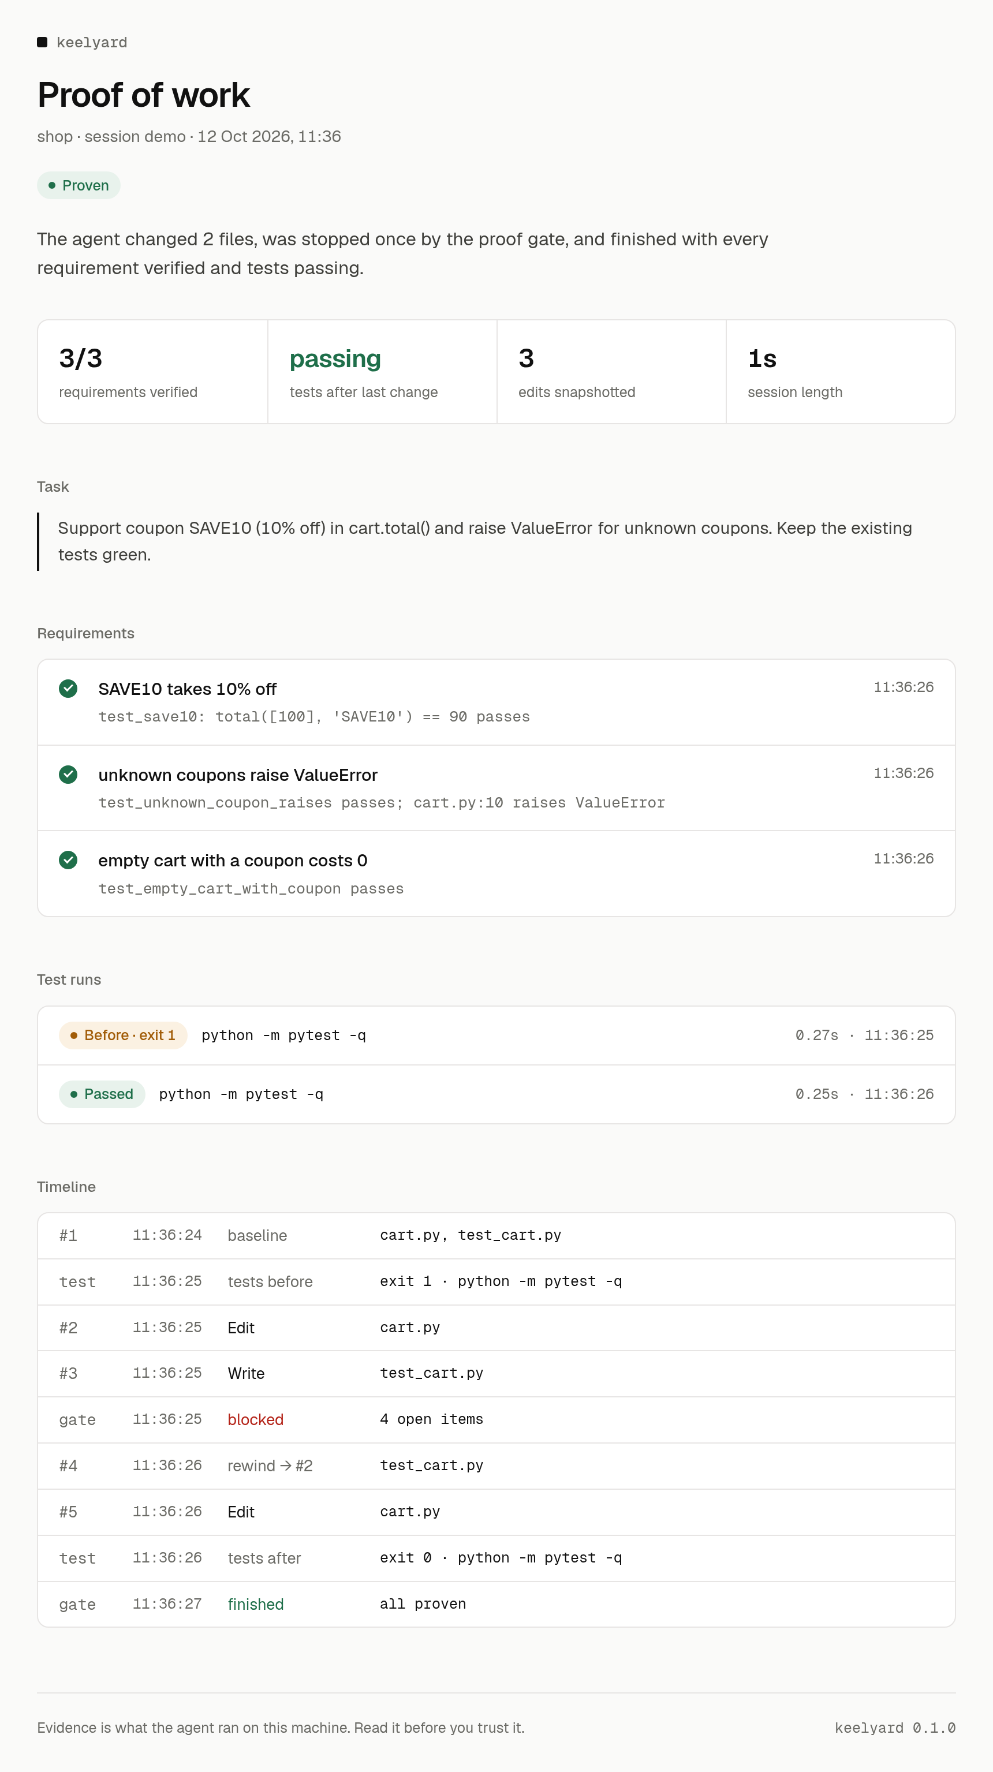Click the passing tests stat value
This screenshot has height=1772, width=993.
point(335,359)
